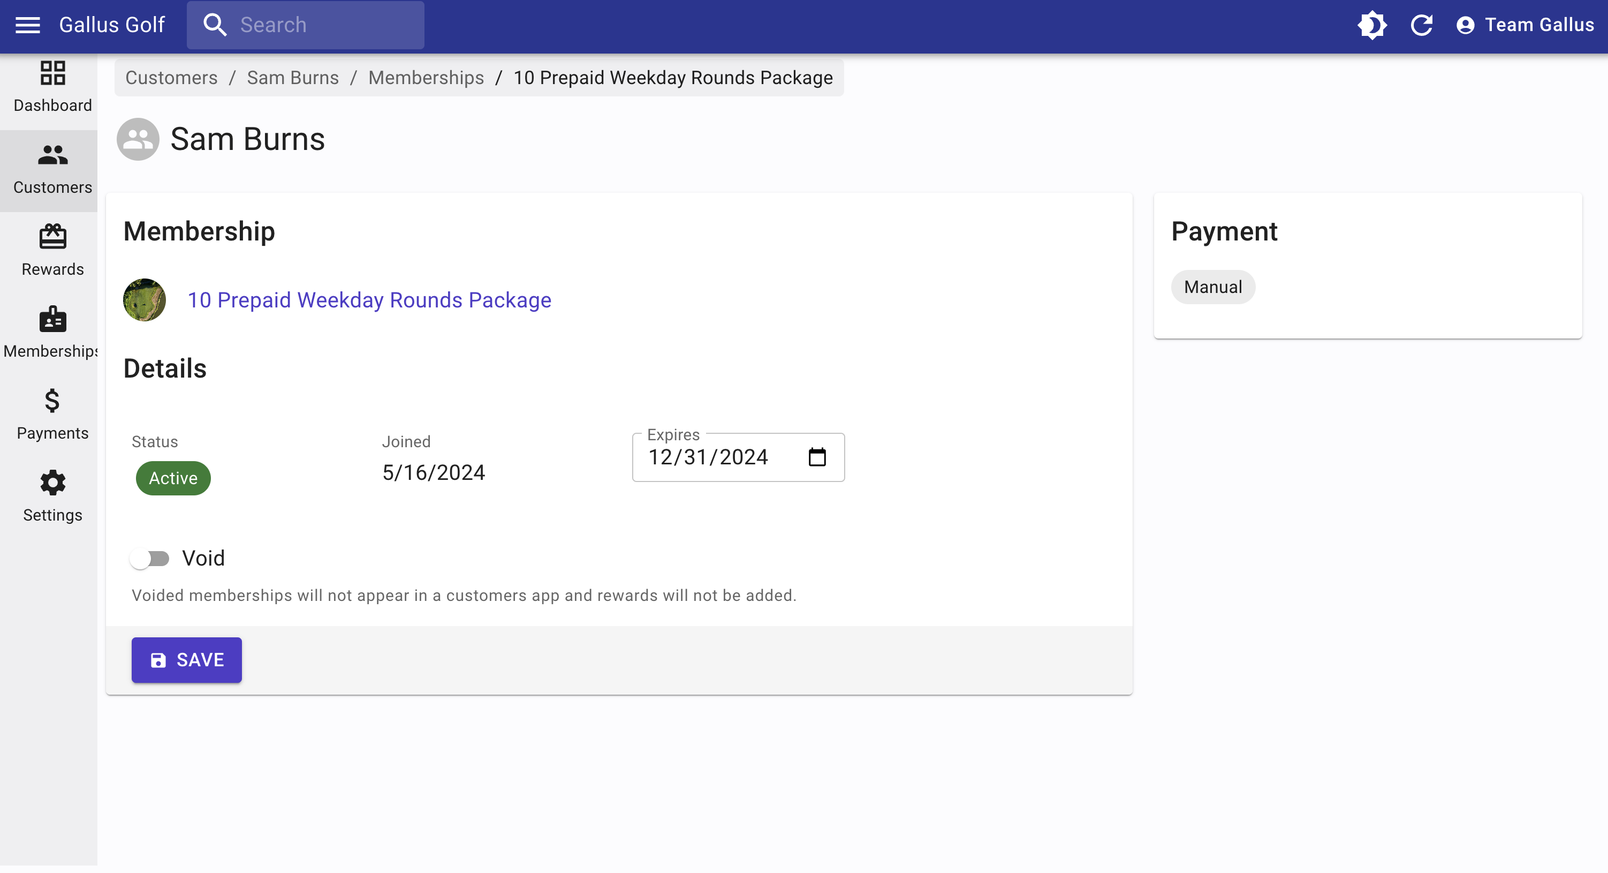The width and height of the screenshot is (1608, 873).
Task: Click the Expires date input field
Action: point(718,457)
